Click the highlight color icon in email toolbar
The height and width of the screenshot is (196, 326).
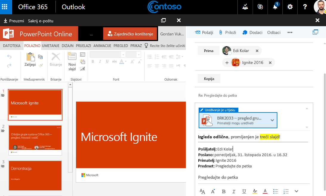click(x=255, y=191)
